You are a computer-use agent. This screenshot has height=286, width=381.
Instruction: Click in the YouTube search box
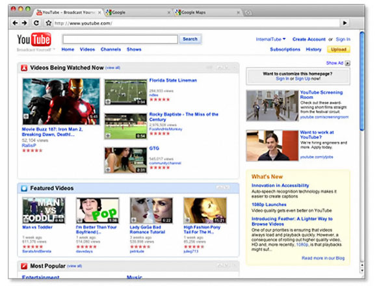(120, 40)
